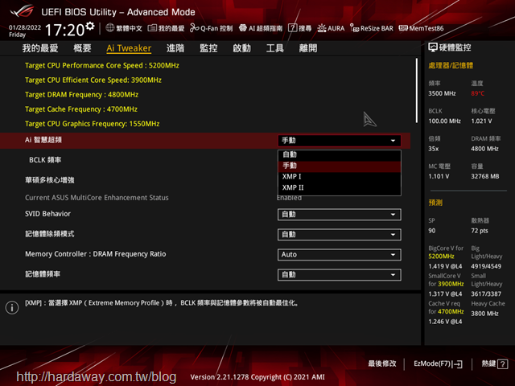Open the 監控 tab
This screenshot has height=386, width=515.
(x=208, y=48)
